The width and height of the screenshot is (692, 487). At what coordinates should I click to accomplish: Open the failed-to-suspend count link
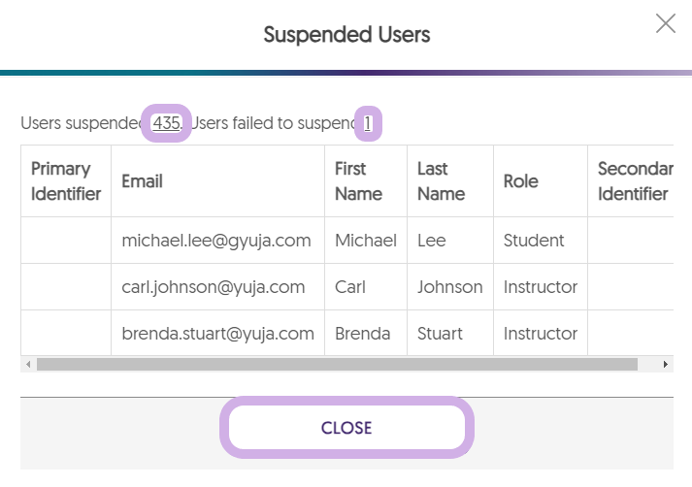368,123
